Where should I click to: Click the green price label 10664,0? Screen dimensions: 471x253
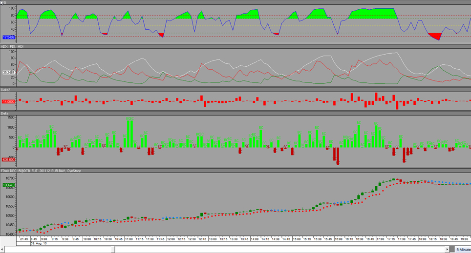tap(8, 185)
